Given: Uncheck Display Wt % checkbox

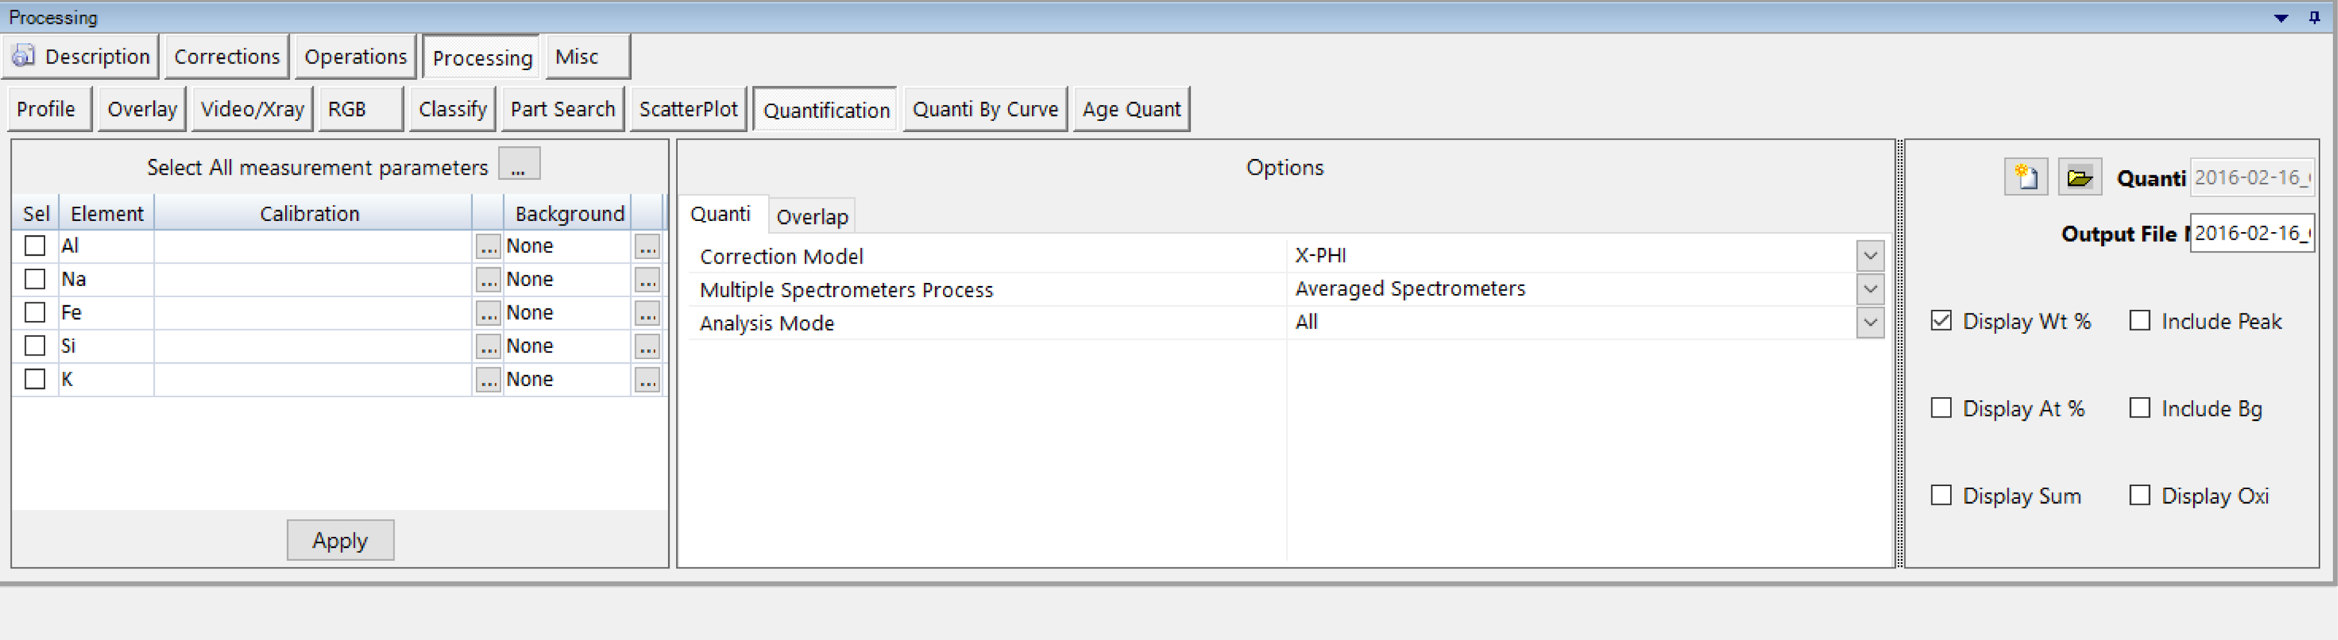Looking at the screenshot, I should [1940, 321].
